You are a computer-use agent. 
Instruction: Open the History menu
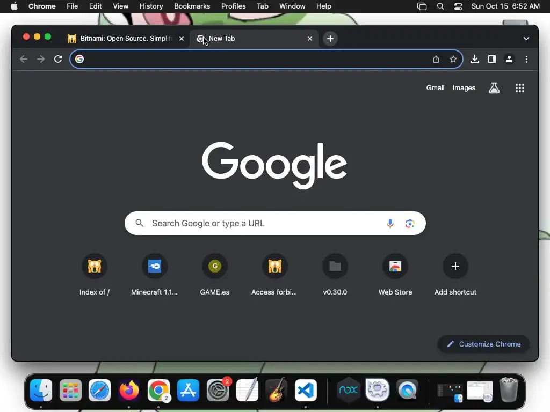(x=151, y=6)
